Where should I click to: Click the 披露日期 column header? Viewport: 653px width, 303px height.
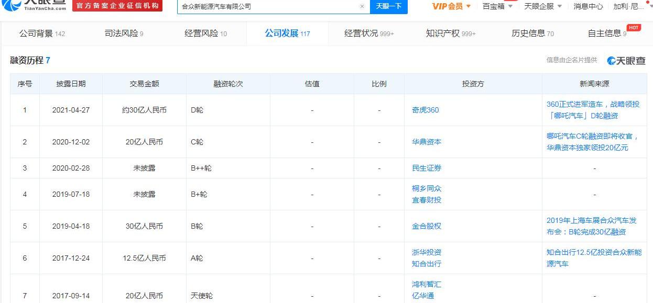tap(71, 84)
